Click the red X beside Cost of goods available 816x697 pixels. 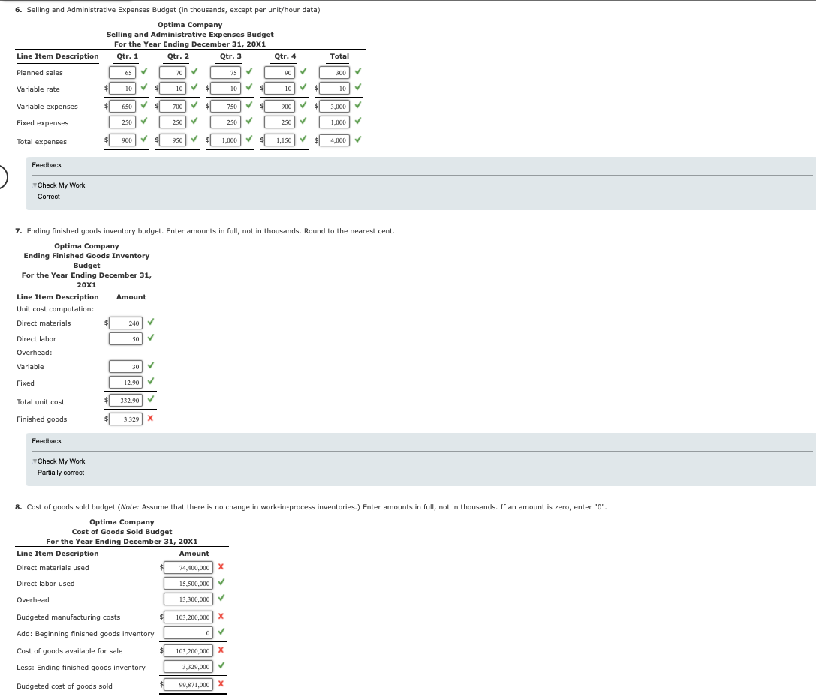coord(221,650)
